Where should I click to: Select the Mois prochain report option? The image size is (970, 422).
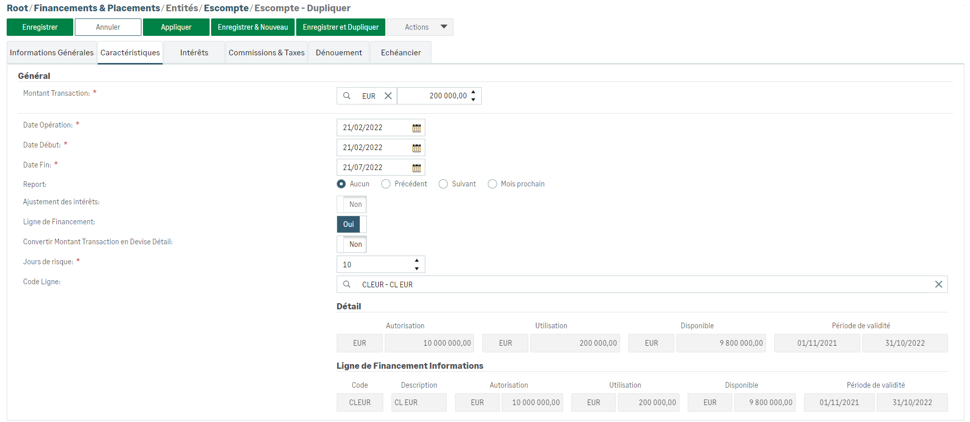(492, 184)
